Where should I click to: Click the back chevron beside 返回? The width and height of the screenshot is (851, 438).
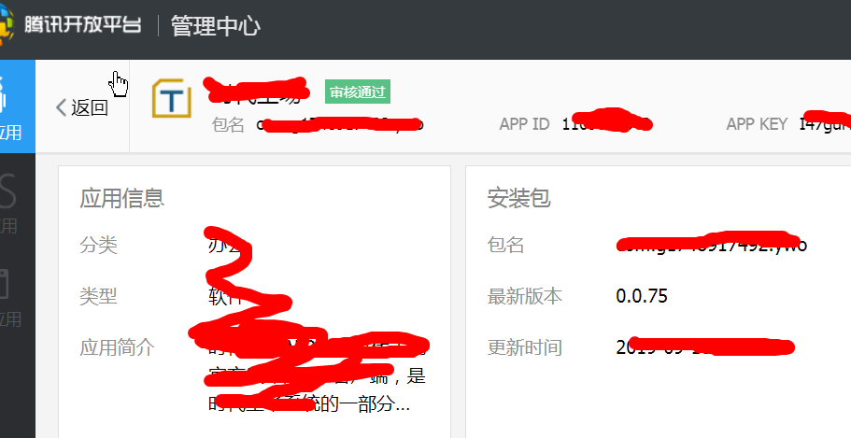coord(62,107)
